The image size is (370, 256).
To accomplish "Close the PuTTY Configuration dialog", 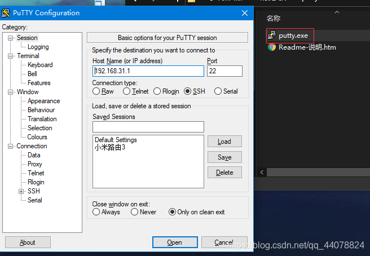I will pyautogui.click(x=245, y=13).
